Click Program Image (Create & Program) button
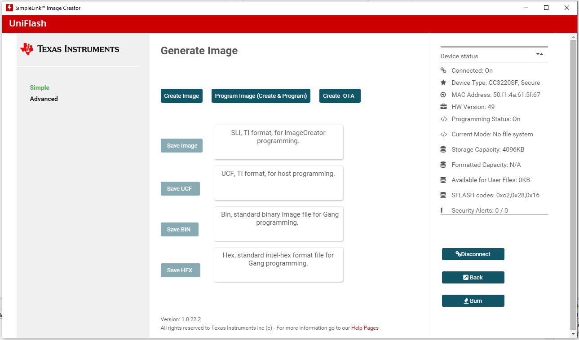579x340 pixels. pos(261,96)
